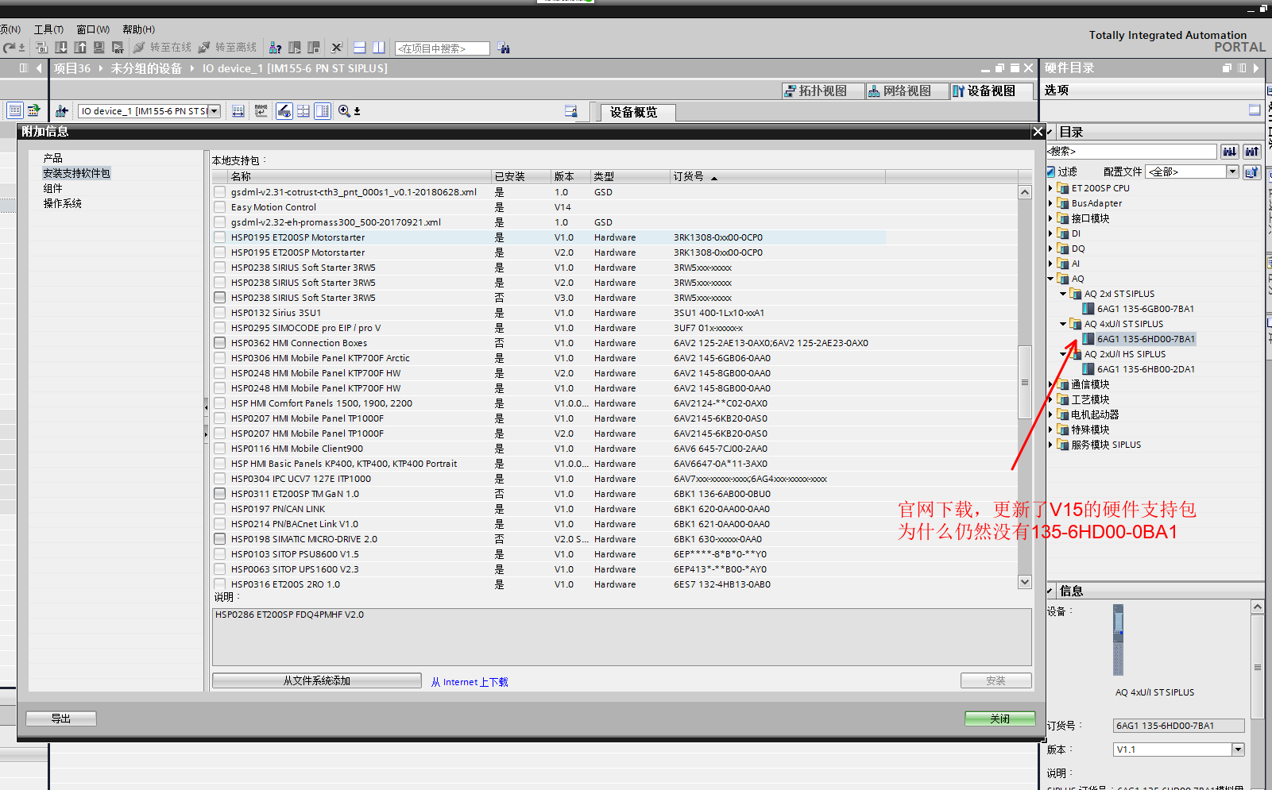Open the IO device_1 selector dropdown
The image size is (1272, 790).
[215, 111]
